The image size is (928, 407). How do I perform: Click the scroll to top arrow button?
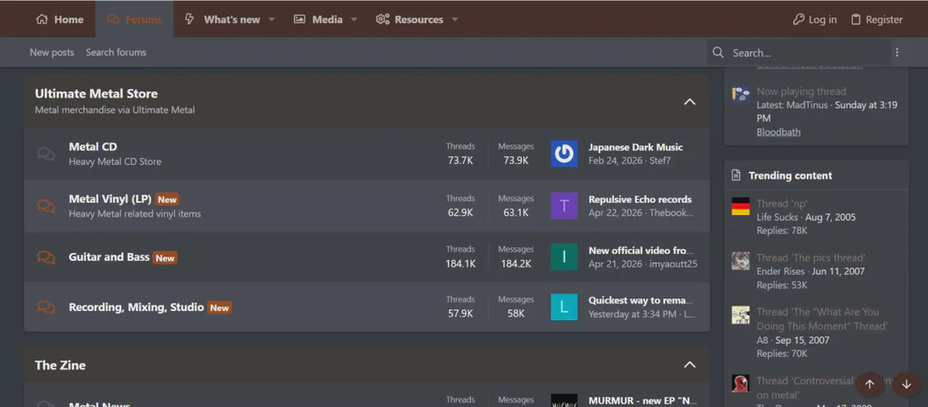869,384
